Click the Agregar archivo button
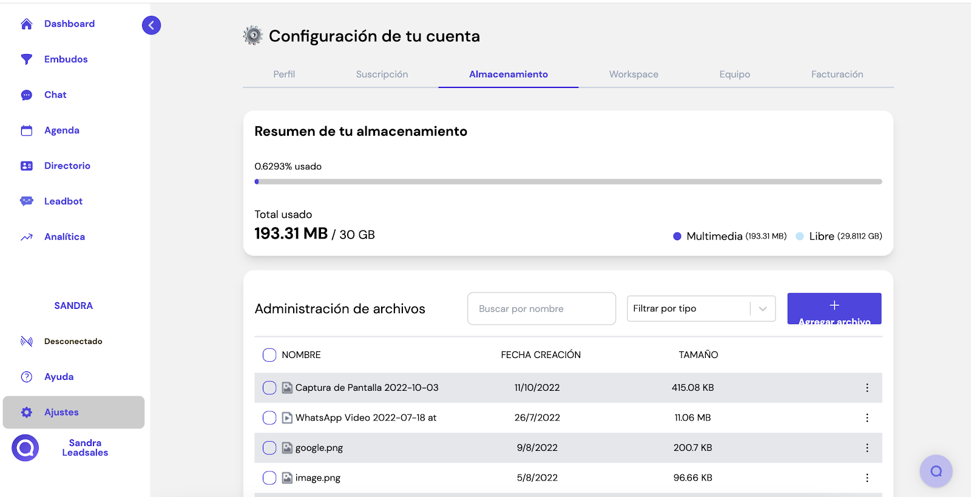The width and height of the screenshot is (971, 497). point(834,309)
